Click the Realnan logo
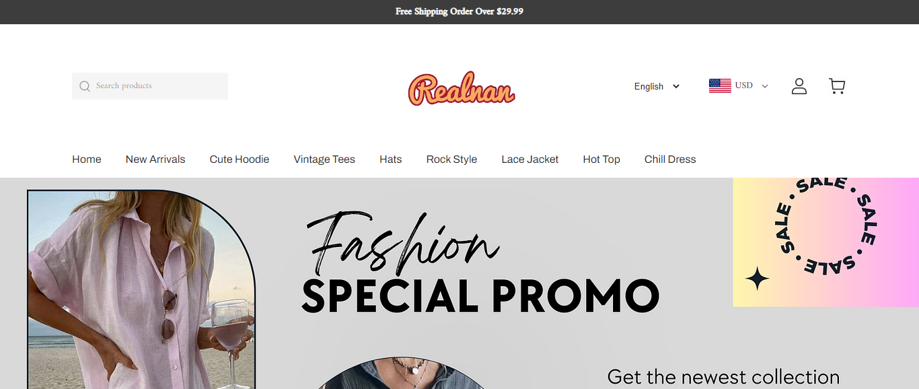Viewport: 919px width, 389px height. click(462, 89)
